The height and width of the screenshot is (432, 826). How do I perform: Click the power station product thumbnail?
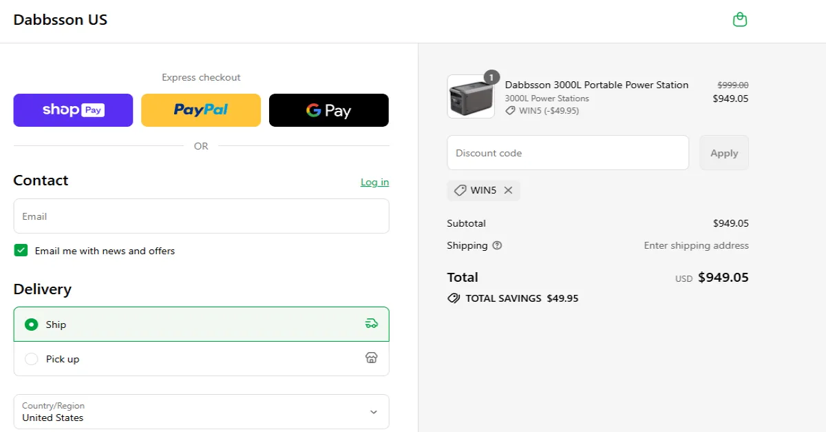(471, 96)
